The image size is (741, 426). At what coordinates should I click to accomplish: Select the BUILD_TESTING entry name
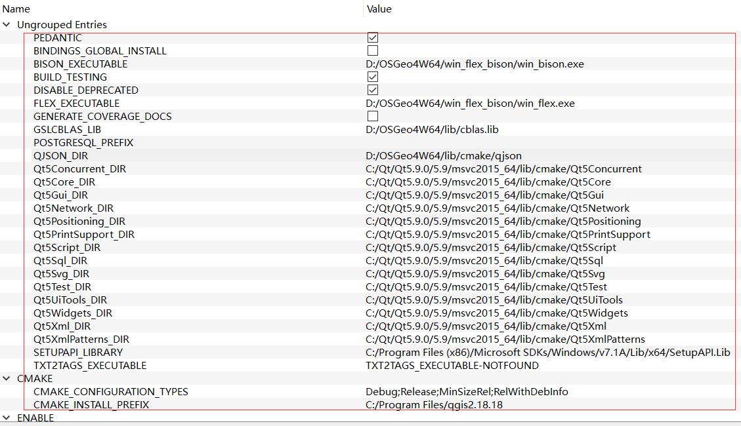pos(70,77)
